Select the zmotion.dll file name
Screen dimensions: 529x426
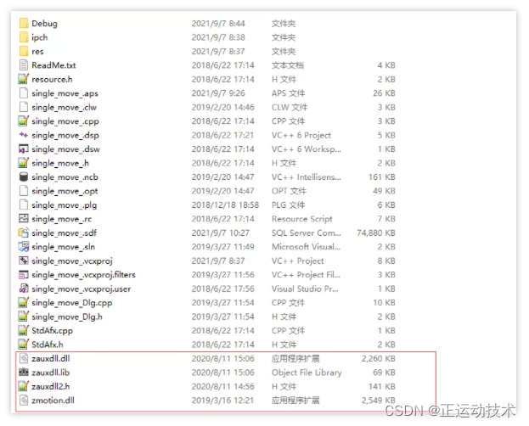point(53,401)
